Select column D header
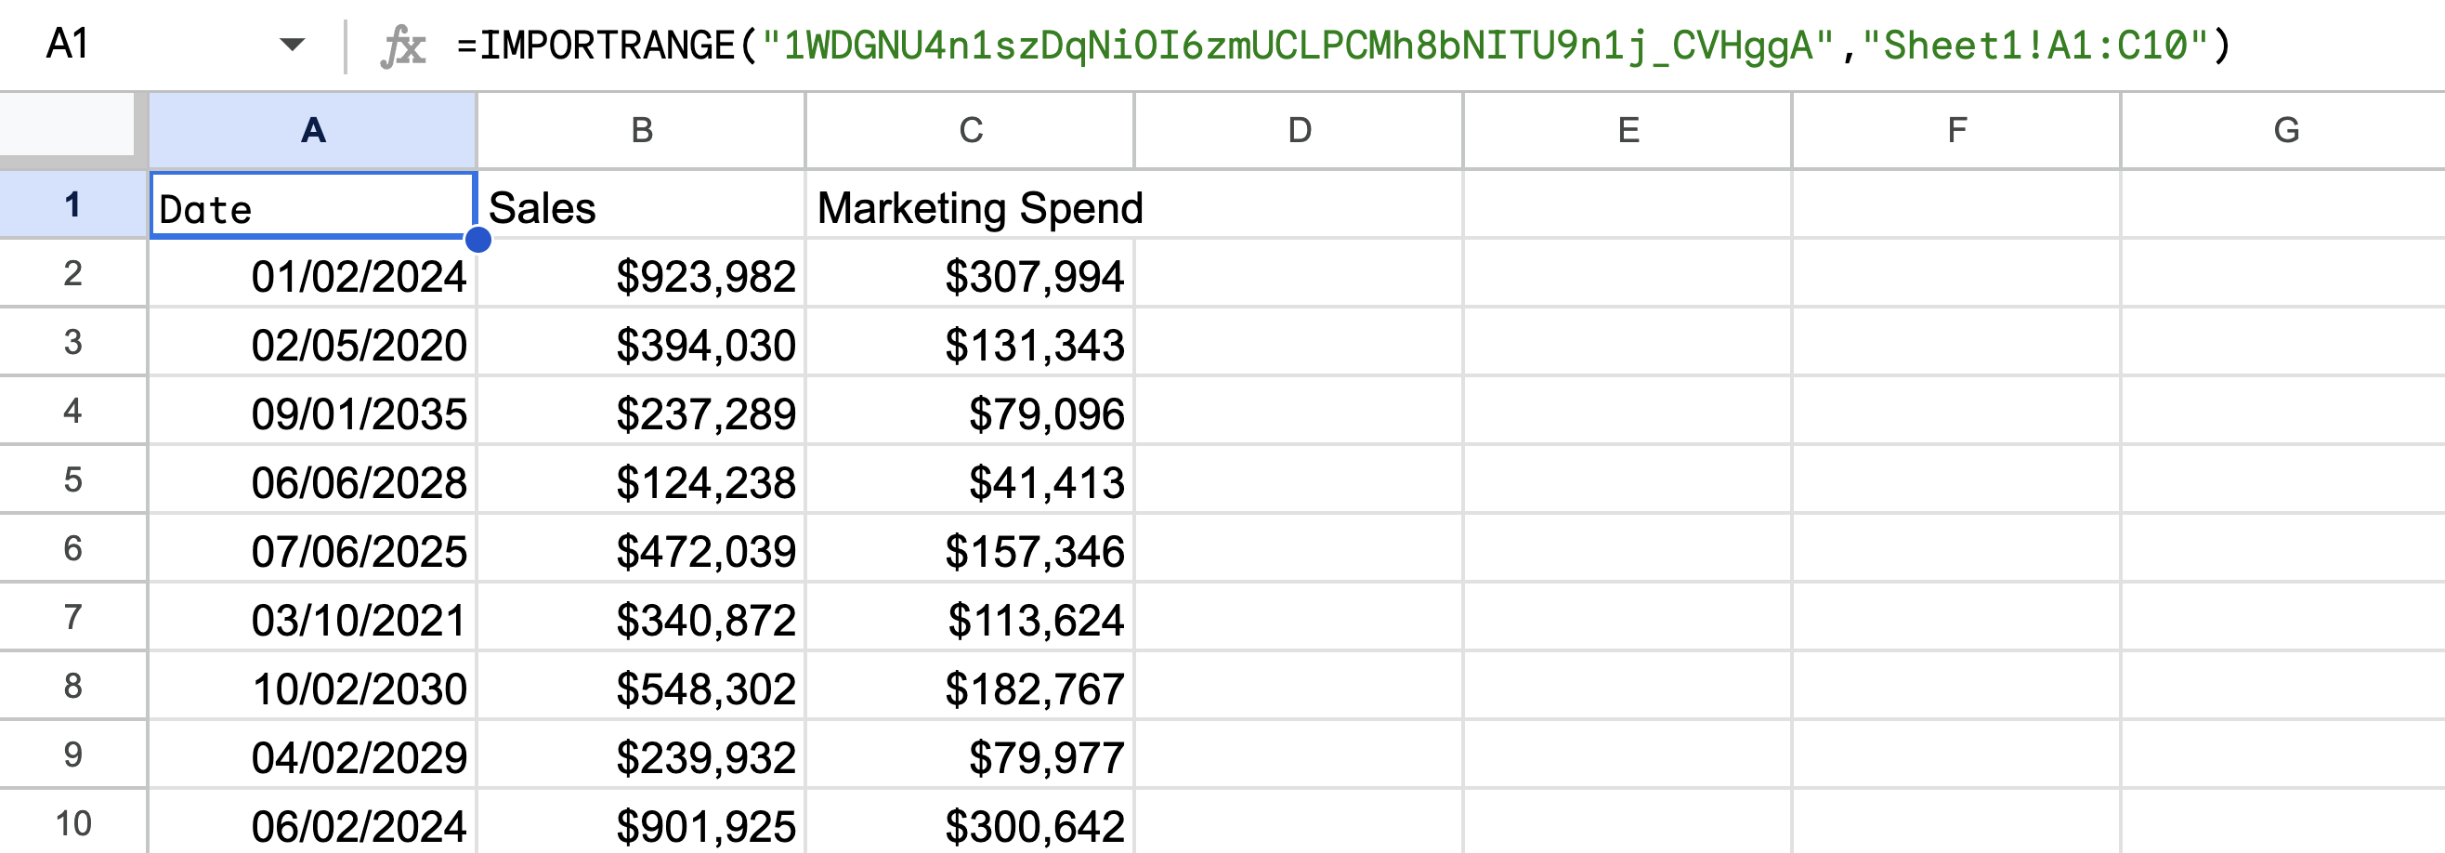2445x853 pixels. tap(1298, 129)
